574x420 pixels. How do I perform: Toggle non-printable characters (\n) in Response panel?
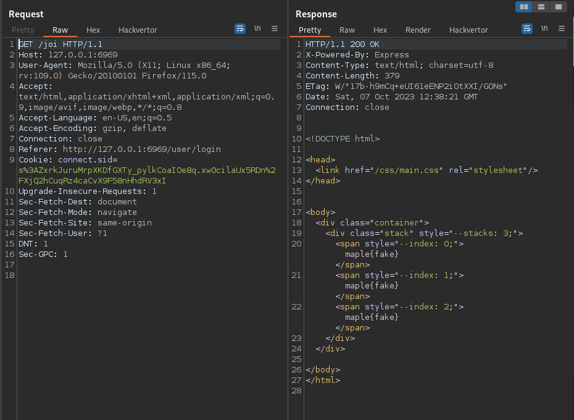tap(544, 28)
